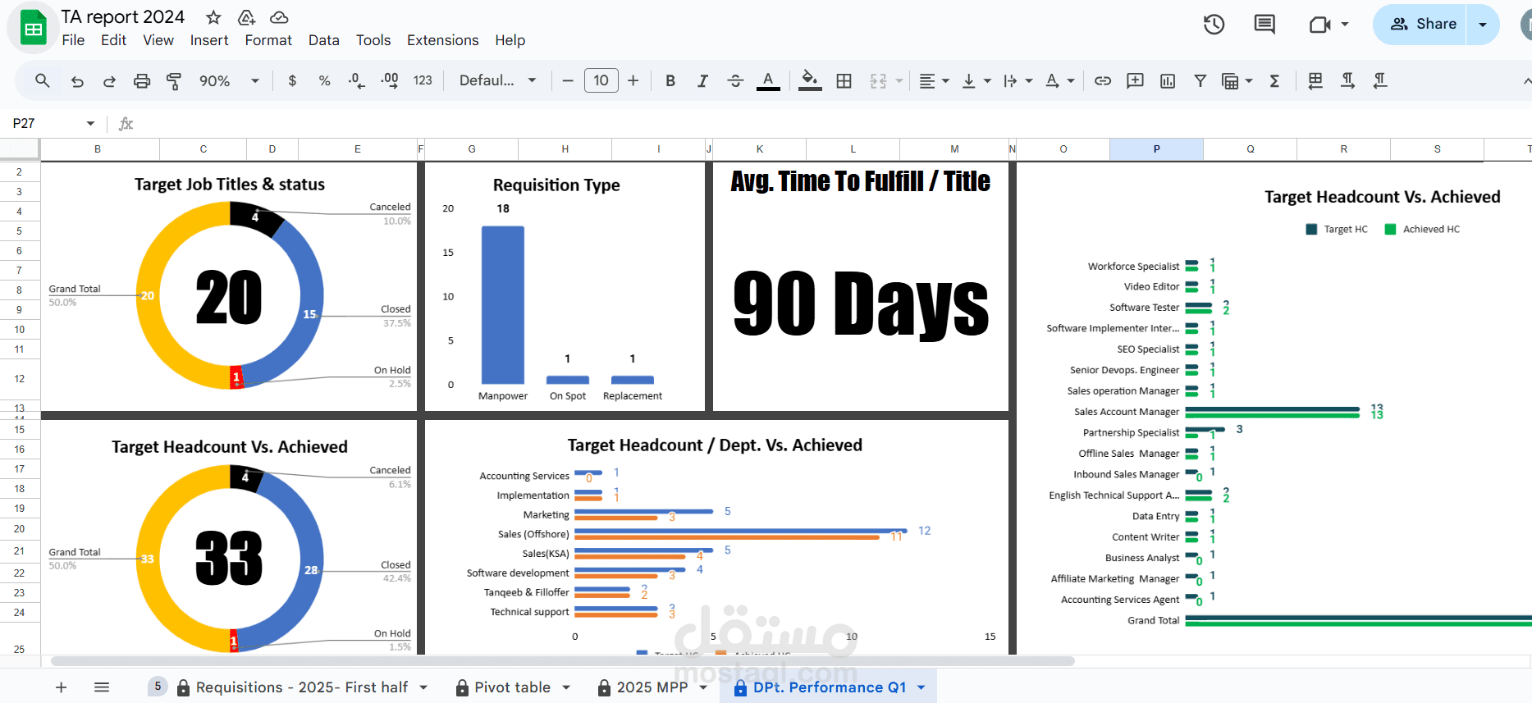Click the Redo arrow icon
1532x703 pixels.
[x=109, y=80]
